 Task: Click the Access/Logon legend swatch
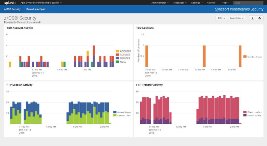[x=115, y=112]
